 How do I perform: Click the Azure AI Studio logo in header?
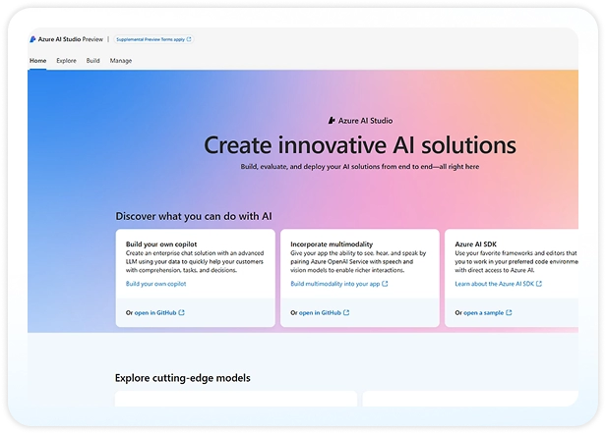[33, 40]
